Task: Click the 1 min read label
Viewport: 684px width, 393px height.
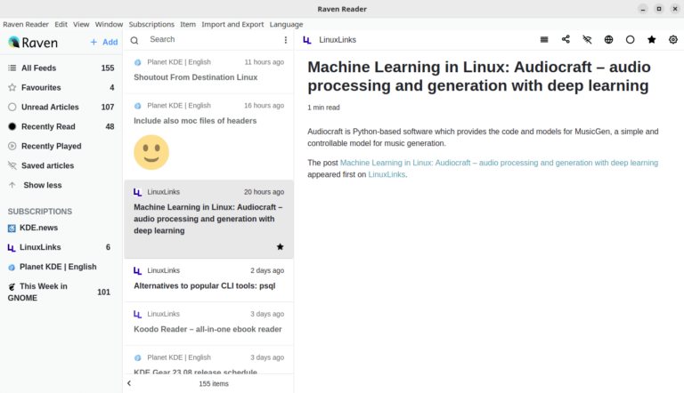Action: pyautogui.click(x=323, y=108)
